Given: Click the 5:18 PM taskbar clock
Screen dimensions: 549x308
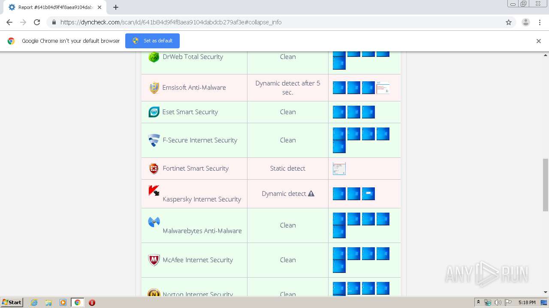Looking at the screenshot, I should click(527, 302).
